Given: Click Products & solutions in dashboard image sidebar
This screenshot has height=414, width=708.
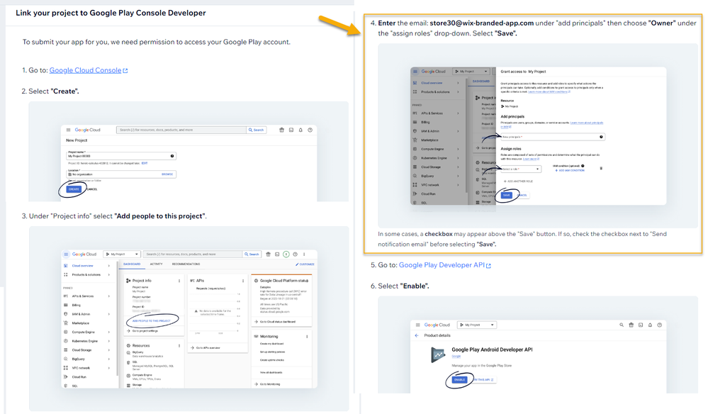Looking at the screenshot, I should (x=86, y=275).
